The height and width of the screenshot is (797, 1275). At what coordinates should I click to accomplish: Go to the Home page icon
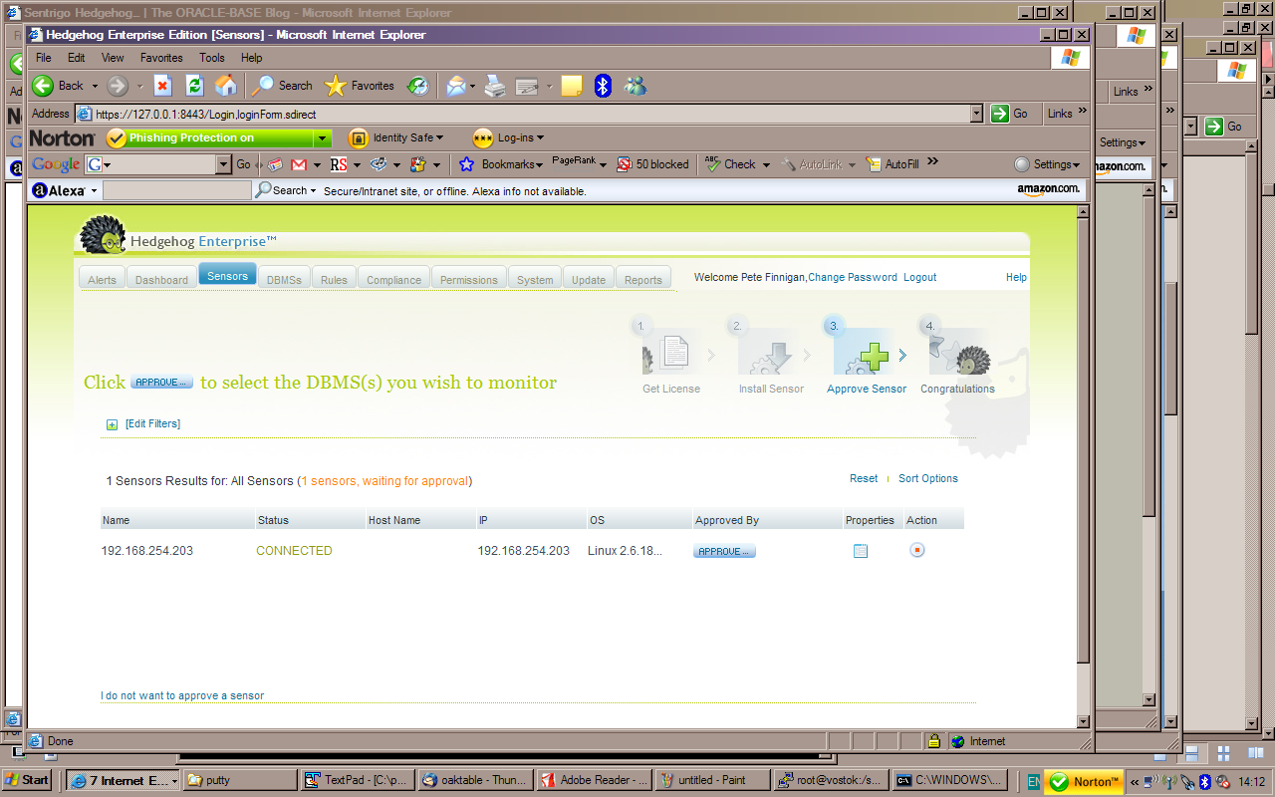coord(226,86)
